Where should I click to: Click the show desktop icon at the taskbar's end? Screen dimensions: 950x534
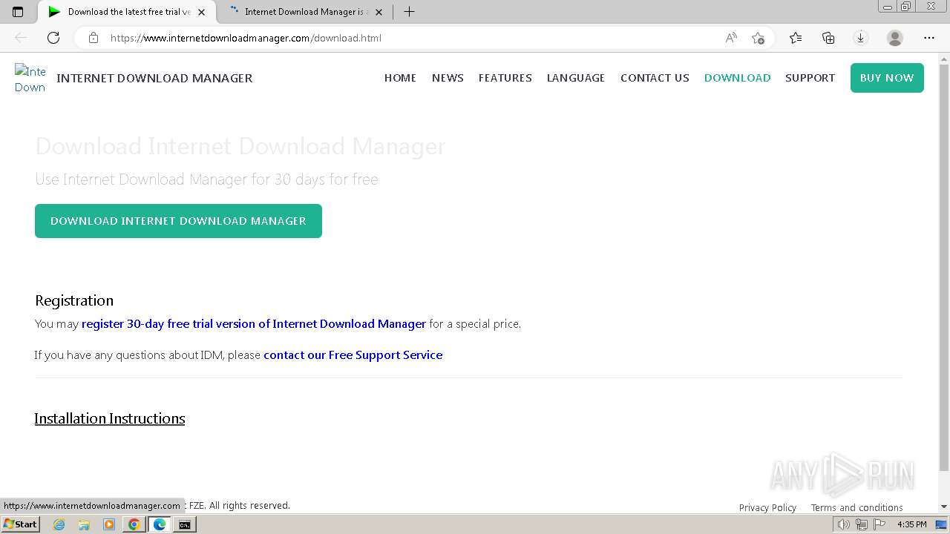click(942, 524)
